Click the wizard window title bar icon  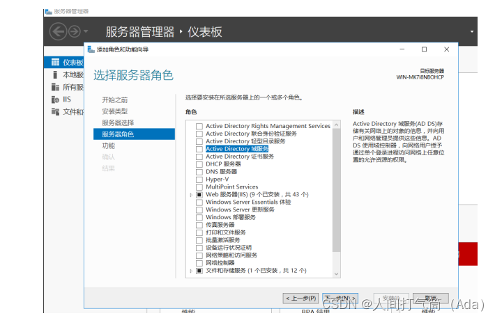(91, 49)
